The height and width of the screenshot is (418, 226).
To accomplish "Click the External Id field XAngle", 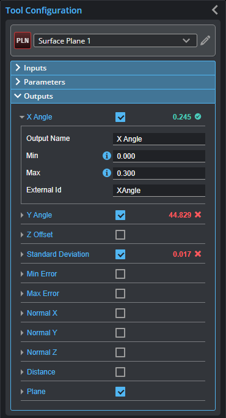I will [x=159, y=191].
